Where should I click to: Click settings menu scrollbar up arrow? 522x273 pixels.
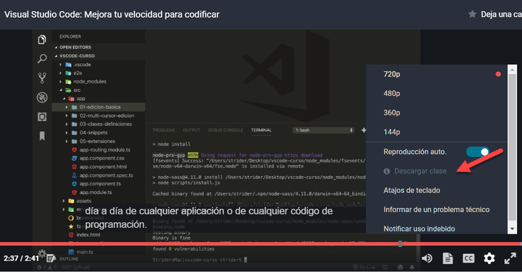[512, 70]
